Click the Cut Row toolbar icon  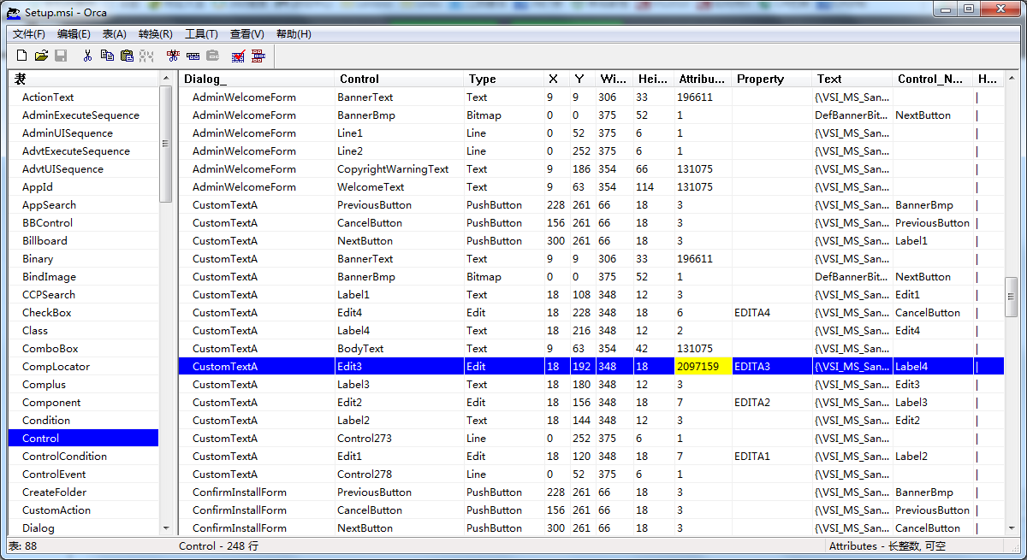click(173, 56)
